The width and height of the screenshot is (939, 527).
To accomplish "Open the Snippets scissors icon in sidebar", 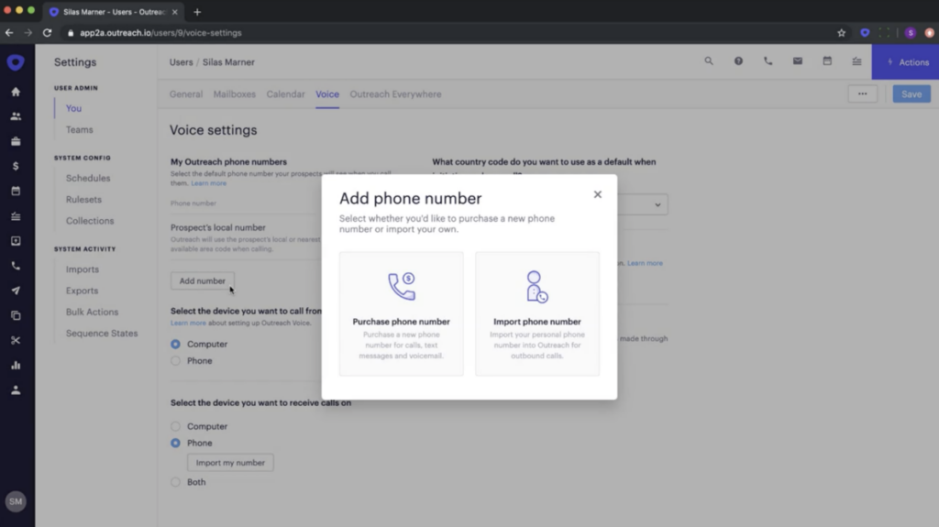I will (16, 340).
